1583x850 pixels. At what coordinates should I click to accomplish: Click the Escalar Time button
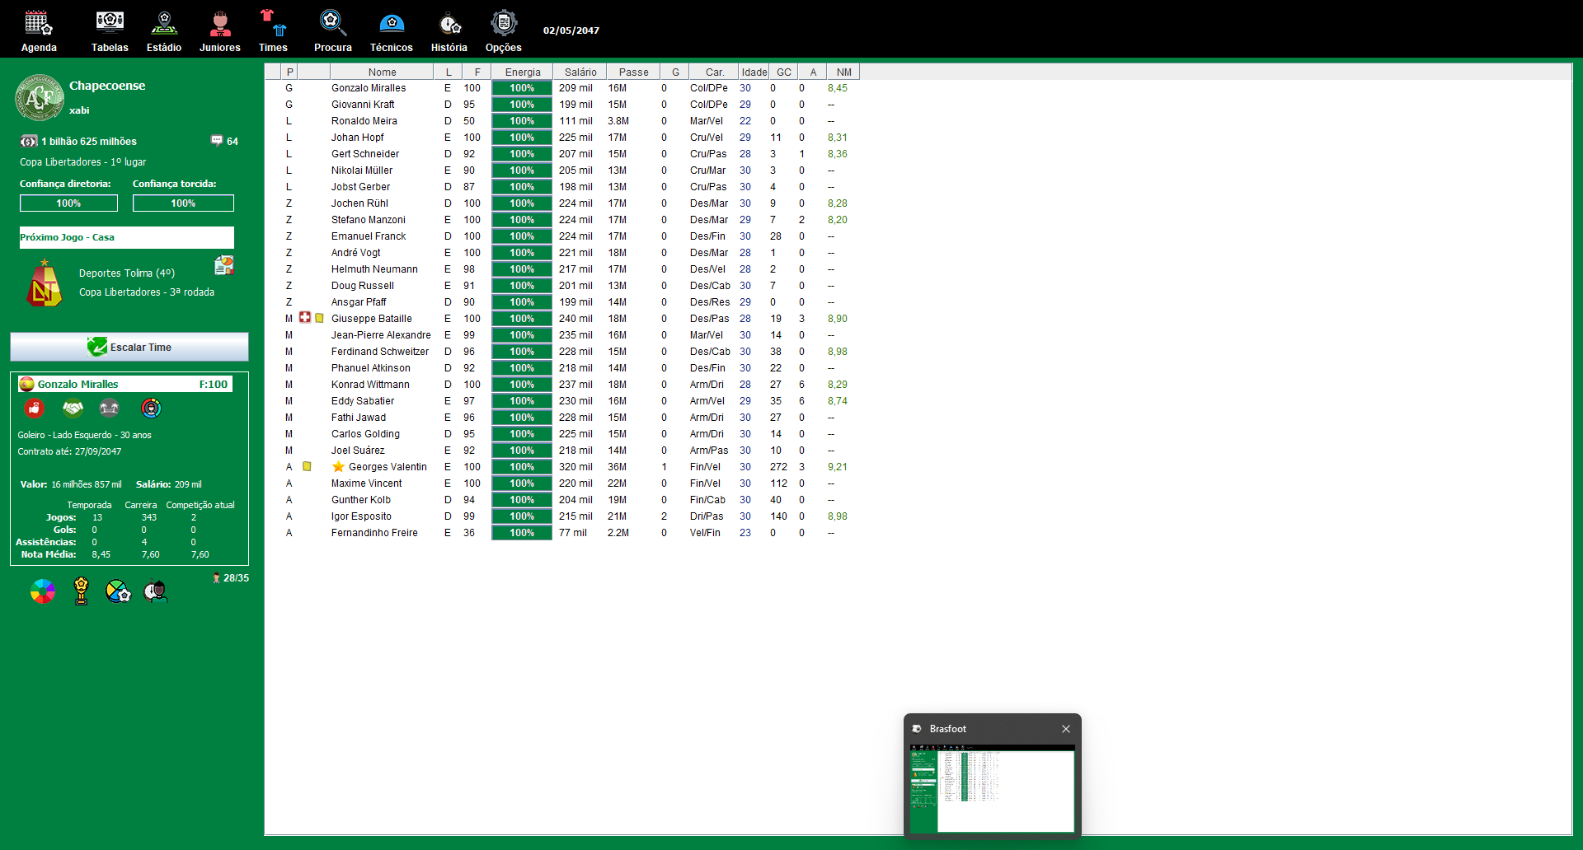pos(129,347)
